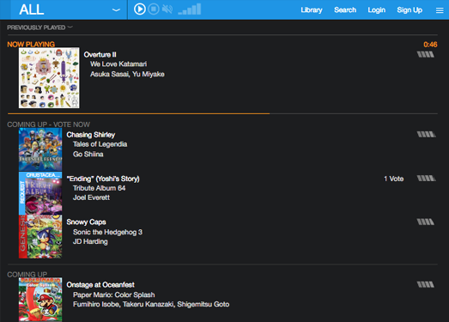Rate Snowy Caps using its rating bars
The image size is (449, 322).
(426, 222)
